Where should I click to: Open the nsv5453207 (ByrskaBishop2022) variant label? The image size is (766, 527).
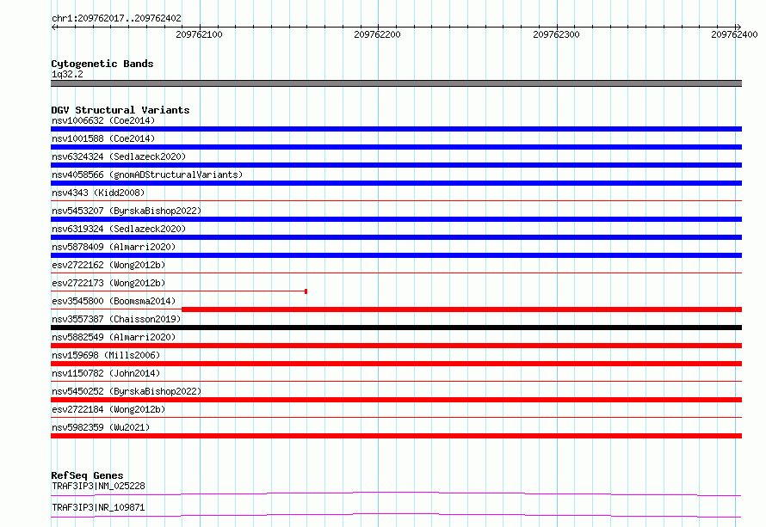pyautogui.click(x=127, y=211)
